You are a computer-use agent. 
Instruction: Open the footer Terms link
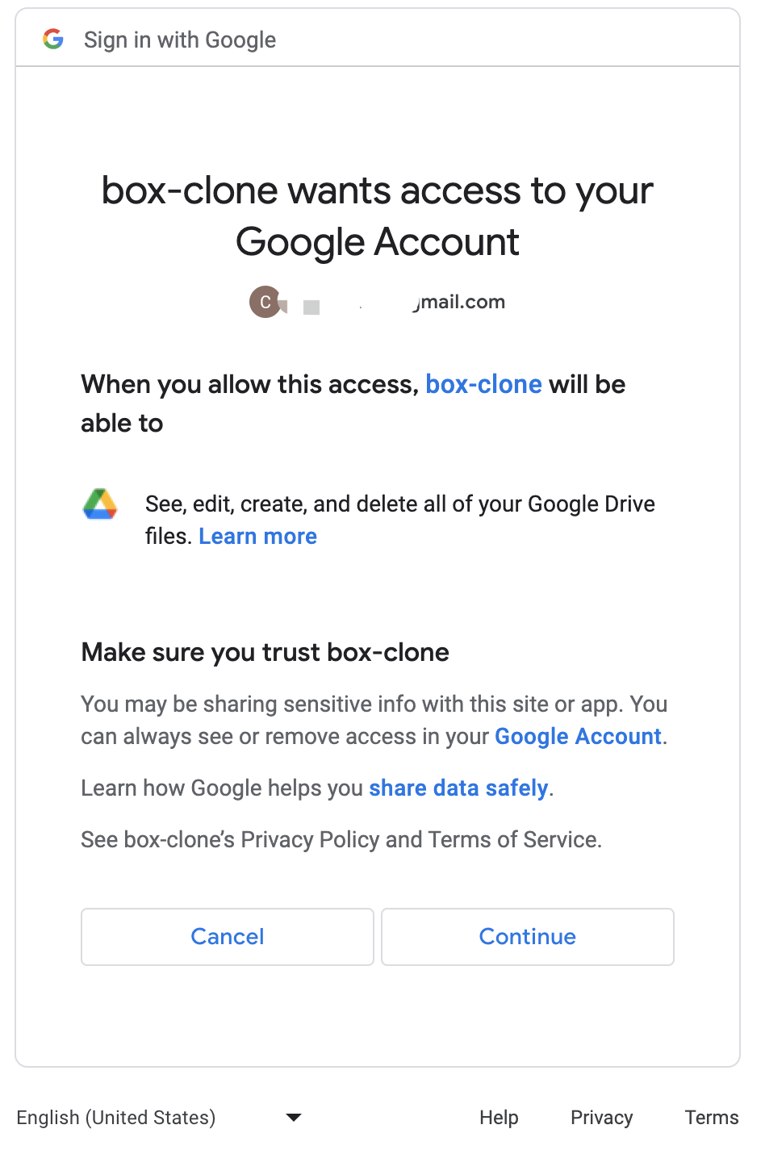(712, 1118)
